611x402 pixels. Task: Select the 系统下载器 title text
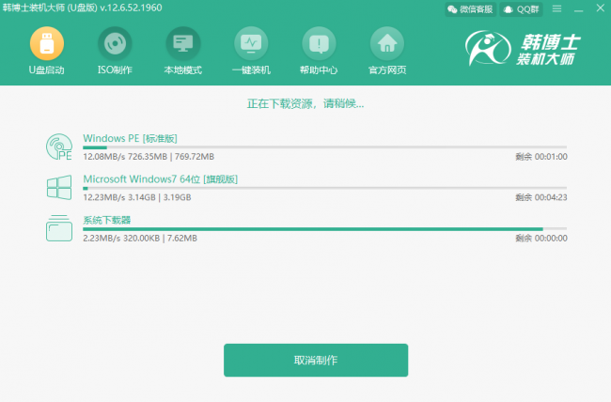tap(107, 220)
